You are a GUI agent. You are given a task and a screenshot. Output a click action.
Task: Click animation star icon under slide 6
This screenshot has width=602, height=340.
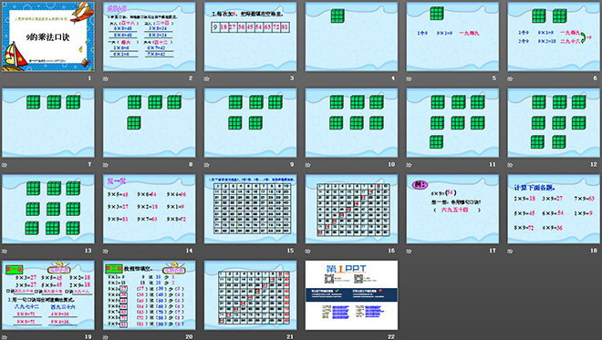[x=510, y=78]
